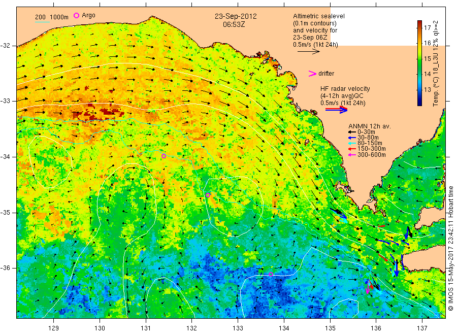Viewport: 457px width, 335px height.
Task: Click the '0.5m/s (1kt 24h)' altimetry scale text
Action: pos(316,45)
